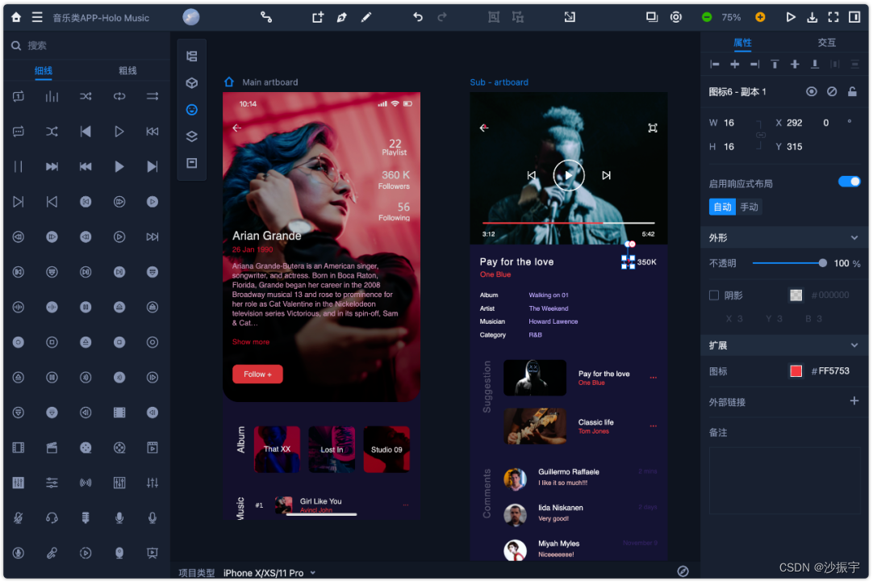Screen dimensions: 873x582
Task: Open the hamburger menu
Action: pyautogui.click(x=37, y=17)
